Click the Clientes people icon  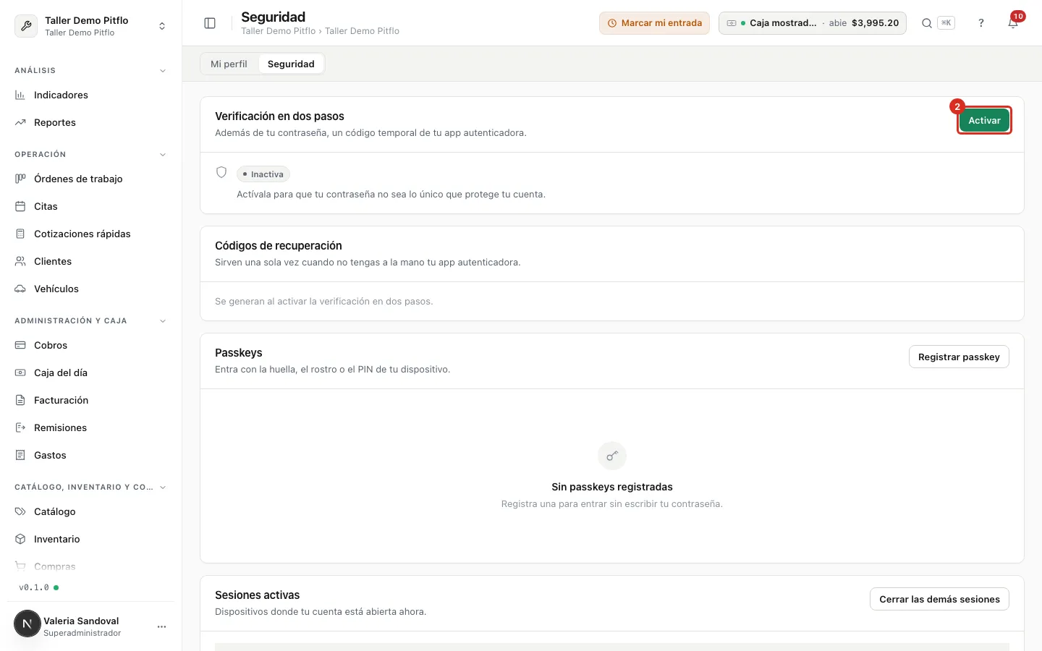click(x=20, y=261)
